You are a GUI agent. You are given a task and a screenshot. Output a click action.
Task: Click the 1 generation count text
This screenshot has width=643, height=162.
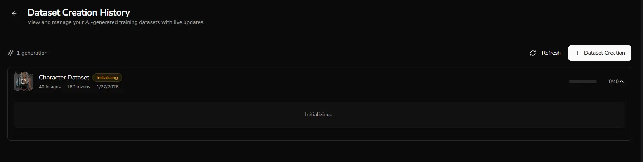pos(32,53)
